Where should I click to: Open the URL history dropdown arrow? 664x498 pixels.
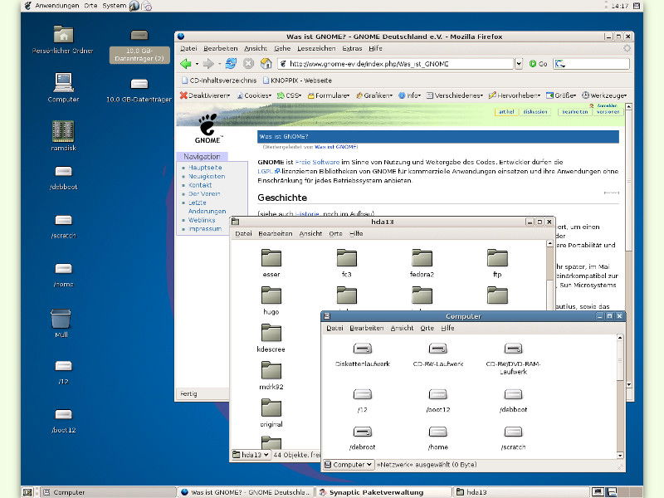(519, 64)
